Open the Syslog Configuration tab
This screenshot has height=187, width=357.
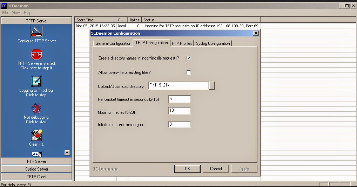click(x=213, y=43)
